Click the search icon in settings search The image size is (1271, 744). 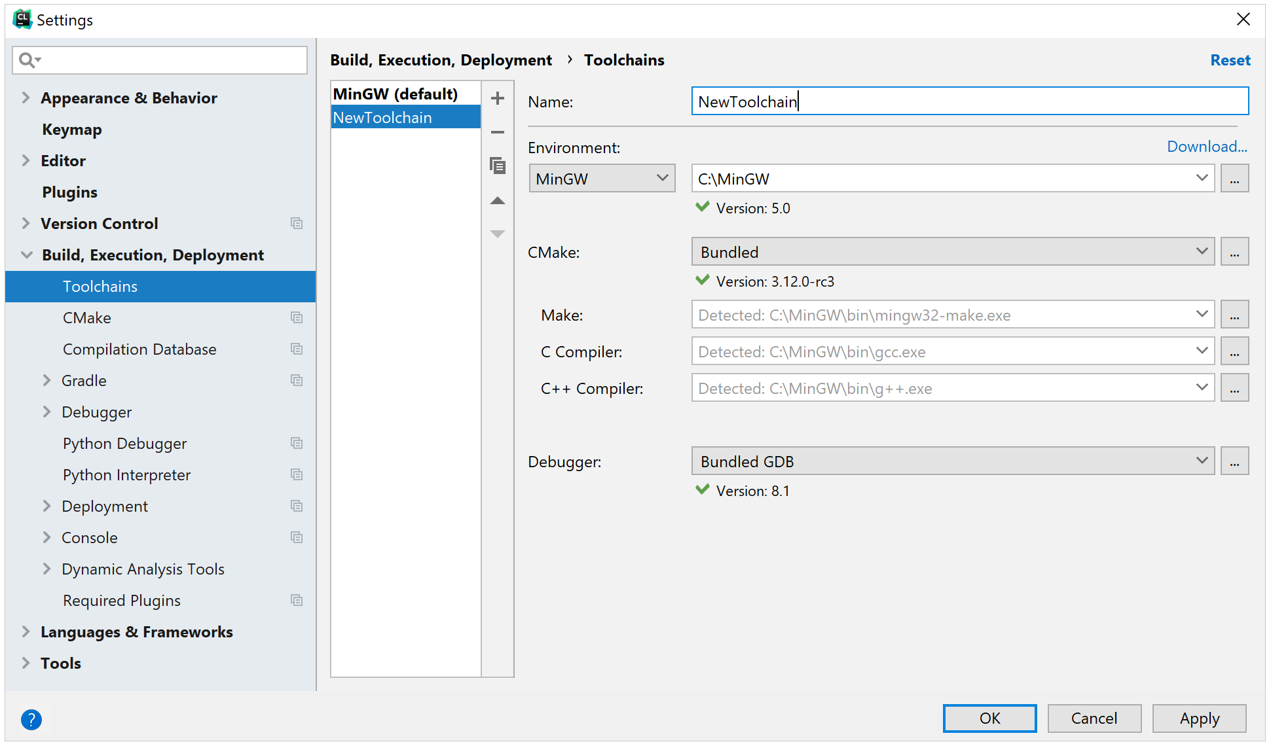[x=29, y=60]
